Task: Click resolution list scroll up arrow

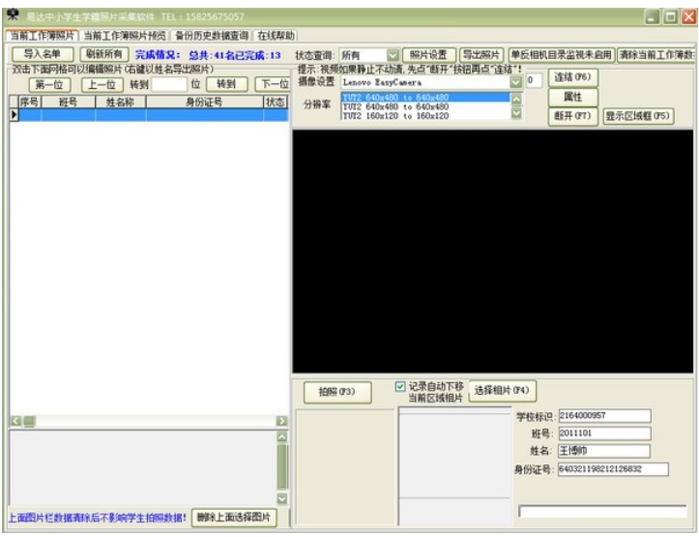Action: (x=516, y=99)
